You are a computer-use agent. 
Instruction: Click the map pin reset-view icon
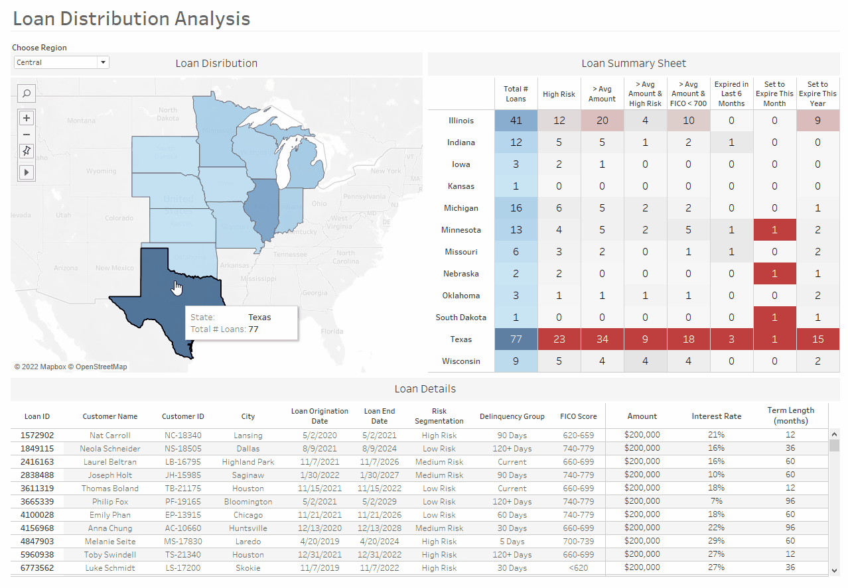[x=27, y=151]
